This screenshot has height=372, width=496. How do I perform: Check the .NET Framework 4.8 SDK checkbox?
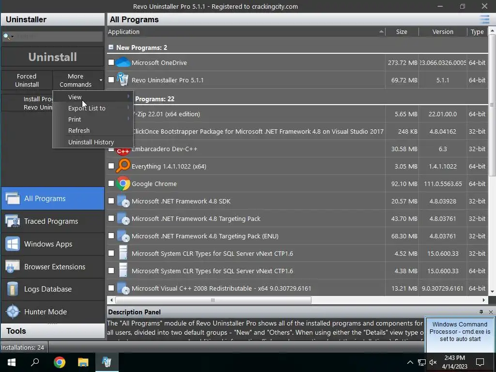[x=111, y=201]
